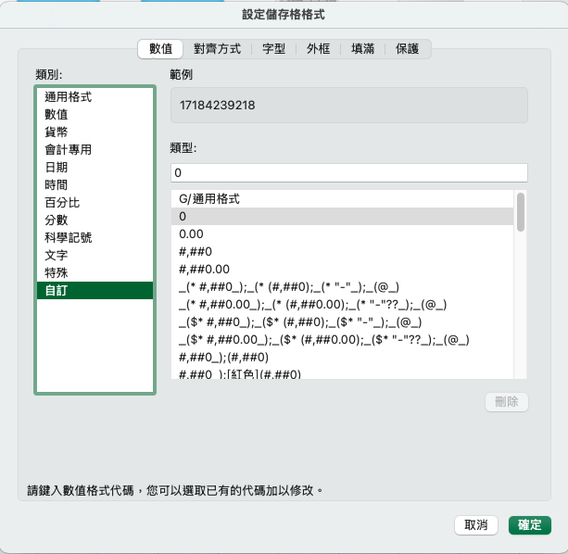Viewport: 568px width, 554px height.
Task: Pick the 日期 category
Action: (57, 167)
